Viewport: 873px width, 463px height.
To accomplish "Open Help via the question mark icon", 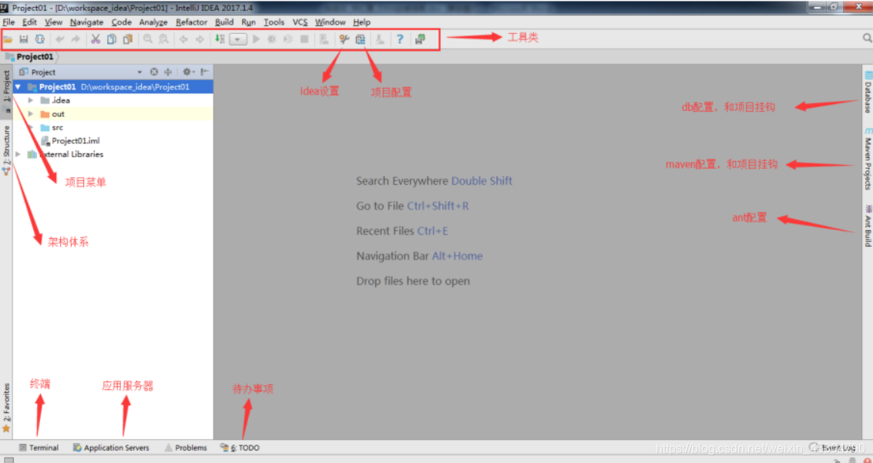I will (400, 39).
